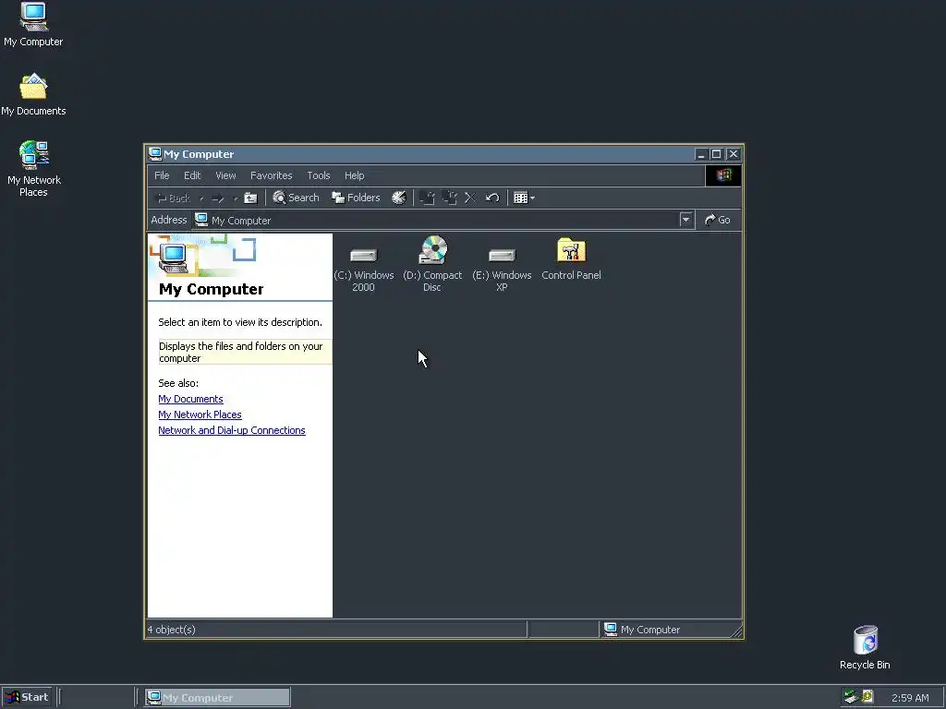
Task: Select the My Documents desktop icon
Action: (x=33, y=95)
